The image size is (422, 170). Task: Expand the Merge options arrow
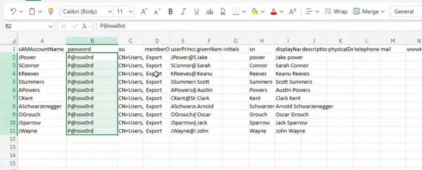tap(383, 12)
